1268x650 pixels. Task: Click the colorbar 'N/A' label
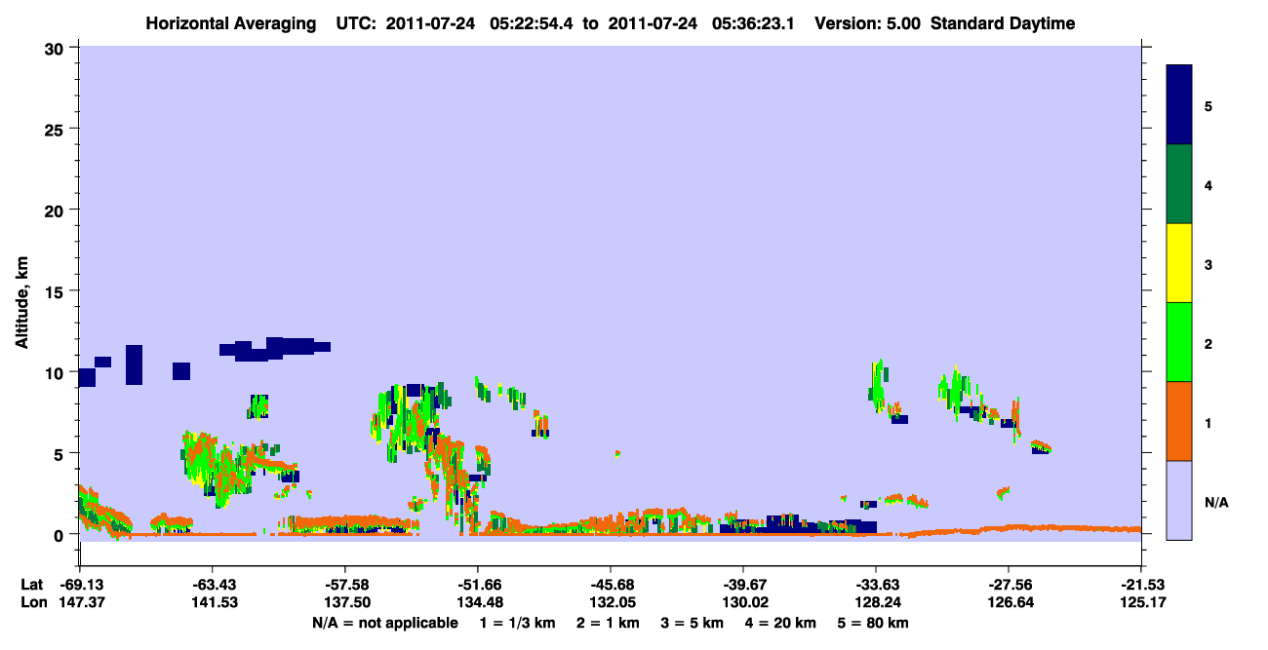pos(1216,502)
